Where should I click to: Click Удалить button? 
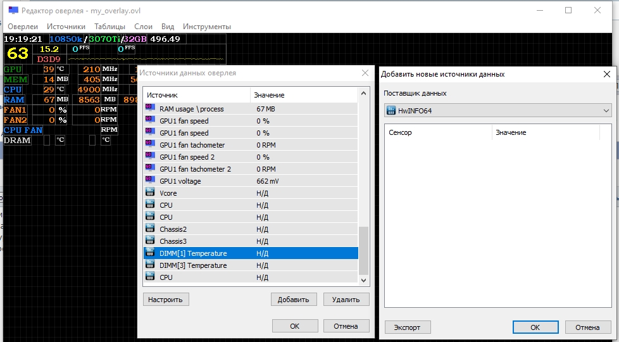346,300
